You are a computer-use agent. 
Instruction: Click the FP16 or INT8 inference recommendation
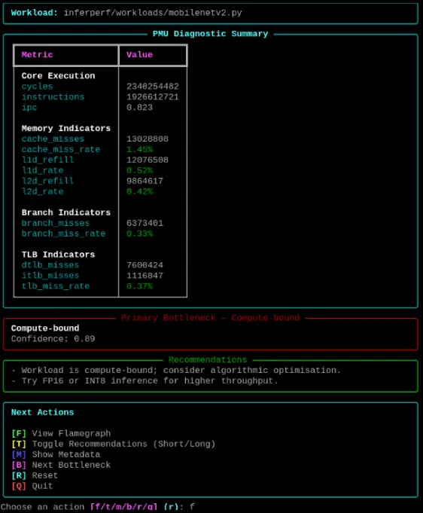coord(145,380)
